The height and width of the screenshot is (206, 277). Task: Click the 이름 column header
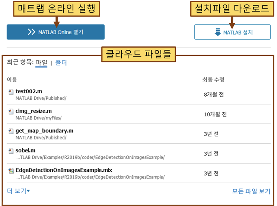point(12,80)
